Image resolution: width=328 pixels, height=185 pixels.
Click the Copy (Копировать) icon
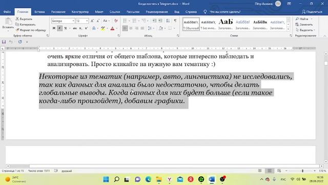[17, 25]
